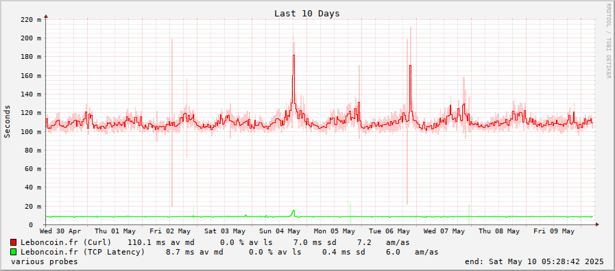Select the 'Leboncoin.fr (Curl)' legend label
This screenshot has height=271, width=615.
[66, 242]
